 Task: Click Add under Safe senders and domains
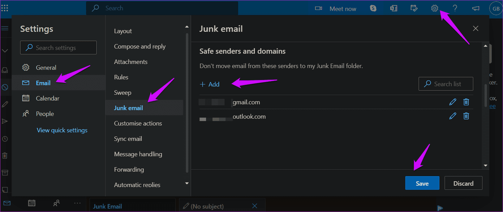click(210, 84)
